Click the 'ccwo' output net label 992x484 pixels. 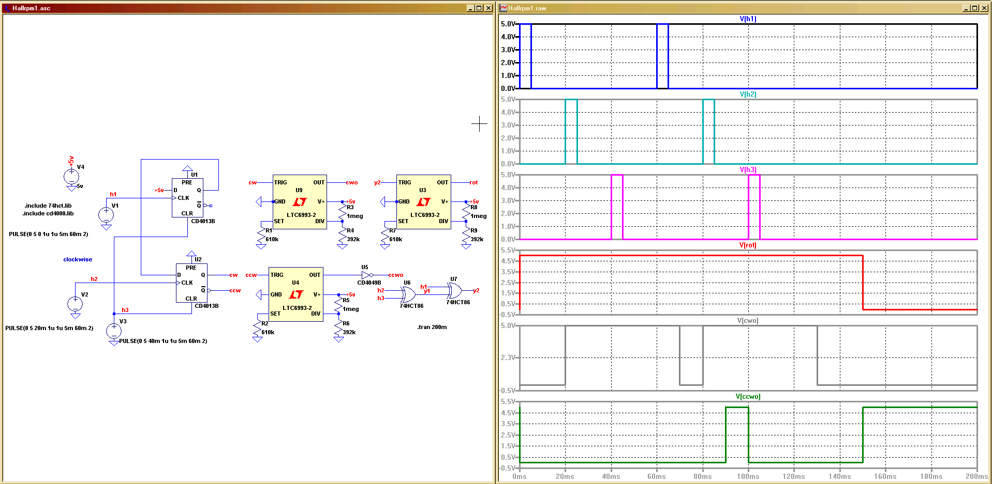pyautogui.click(x=396, y=275)
